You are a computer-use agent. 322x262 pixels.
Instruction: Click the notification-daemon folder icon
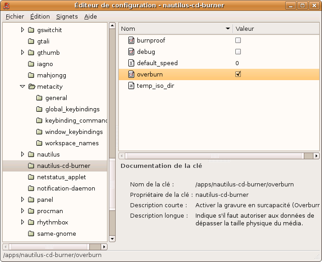coord(31,188)
